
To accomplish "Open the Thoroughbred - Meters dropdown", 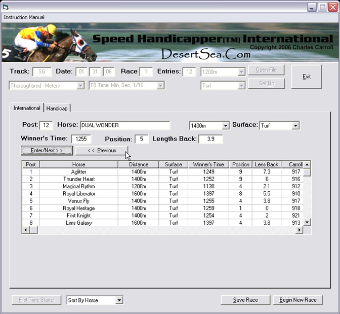I will (x=80, y=85).
